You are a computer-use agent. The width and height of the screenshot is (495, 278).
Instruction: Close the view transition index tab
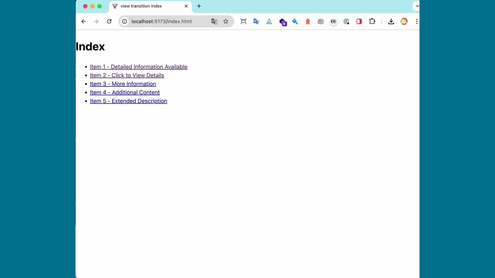pos(186,6)
